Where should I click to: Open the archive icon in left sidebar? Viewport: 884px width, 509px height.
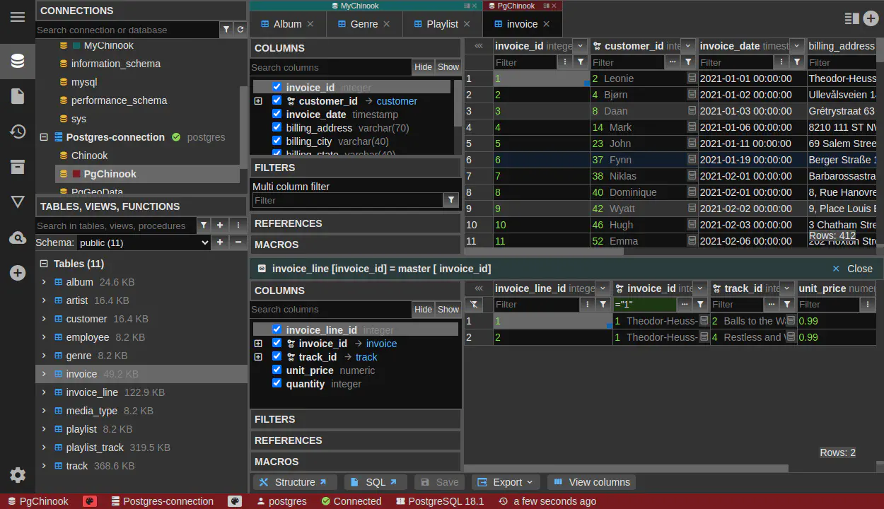point(18,167)
